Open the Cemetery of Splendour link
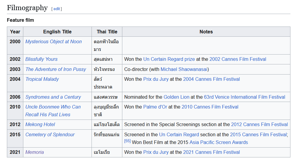This screenshot has height=158, width=300. click(50, 134)
